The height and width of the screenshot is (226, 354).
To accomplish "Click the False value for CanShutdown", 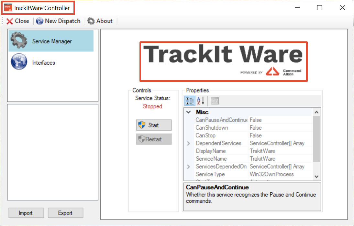I will point(256,128).
